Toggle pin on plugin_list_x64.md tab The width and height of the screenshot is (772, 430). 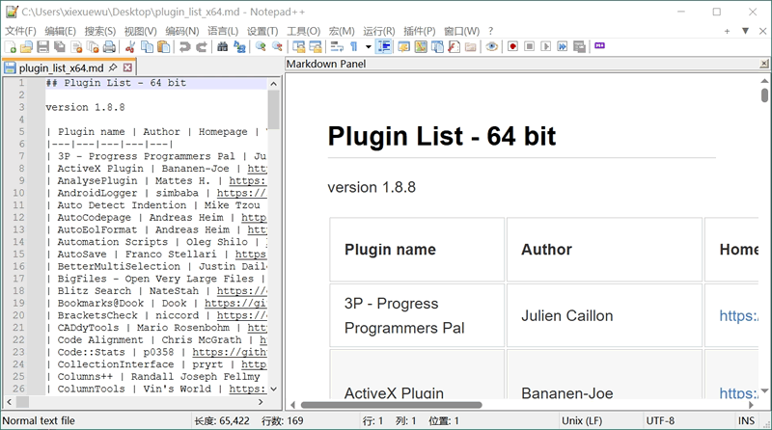(x=113, y=67)
